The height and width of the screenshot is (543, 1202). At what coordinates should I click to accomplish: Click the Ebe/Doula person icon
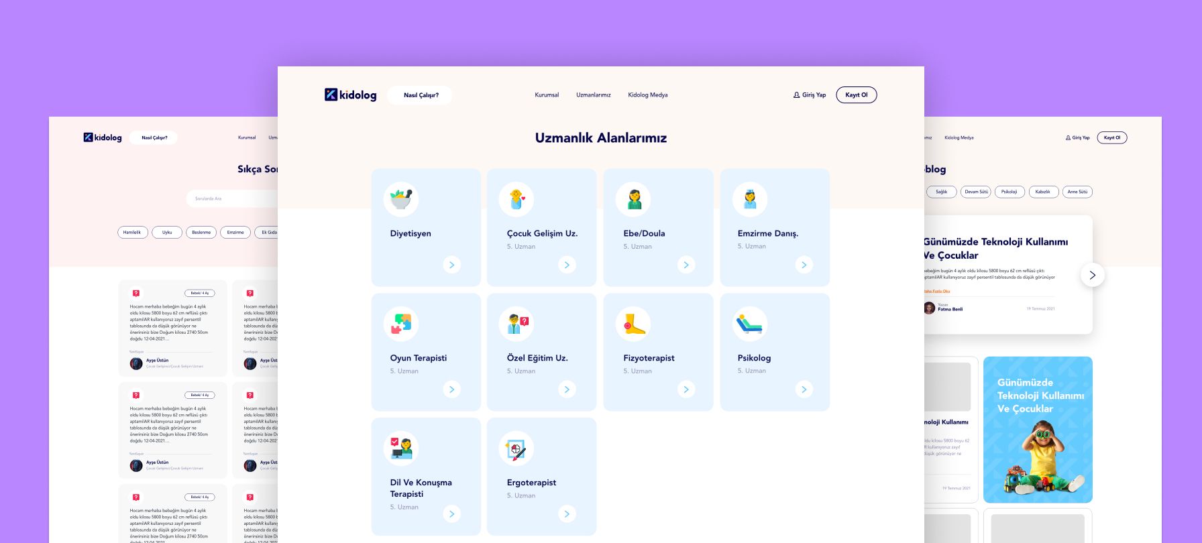pyautogui.click(x=633, y=199)
